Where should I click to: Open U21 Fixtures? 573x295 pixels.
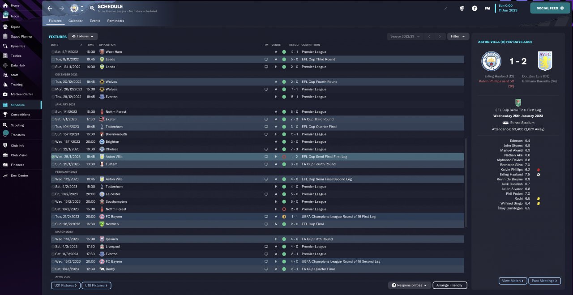click(x=65, y=285)
